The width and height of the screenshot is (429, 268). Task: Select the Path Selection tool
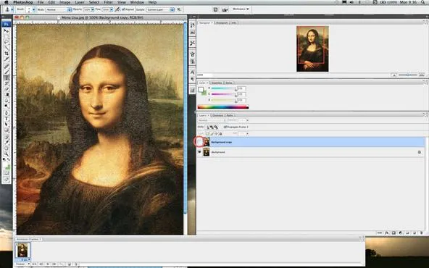(7, 125)
